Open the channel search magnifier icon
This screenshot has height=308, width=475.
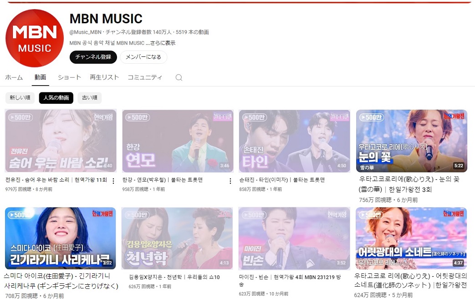(179, 77)
